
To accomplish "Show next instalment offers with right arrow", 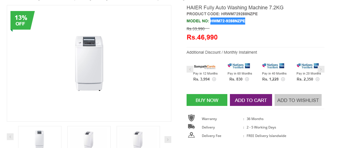I will 321,69.
